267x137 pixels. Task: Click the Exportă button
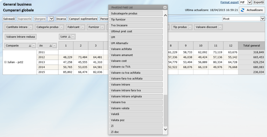259,2
